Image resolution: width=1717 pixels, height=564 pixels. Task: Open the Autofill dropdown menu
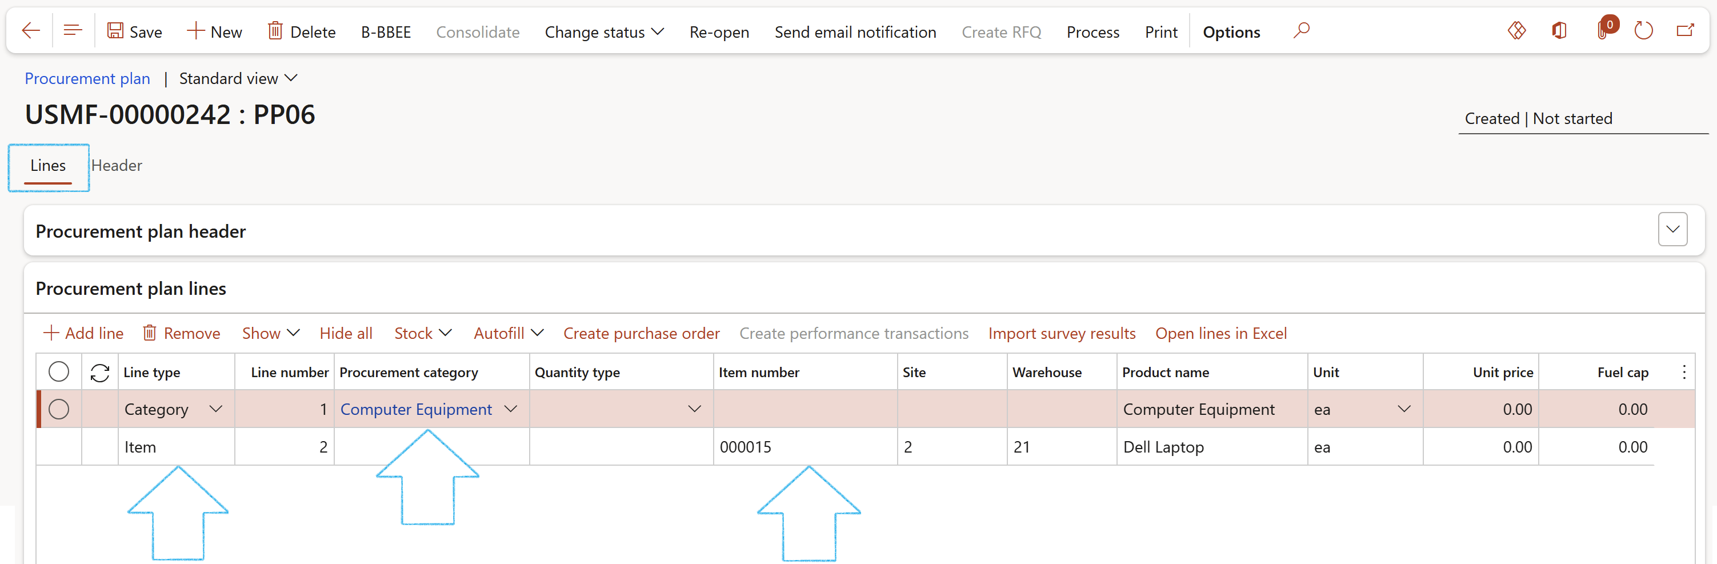pyautogui.click(x=509, y=333)
